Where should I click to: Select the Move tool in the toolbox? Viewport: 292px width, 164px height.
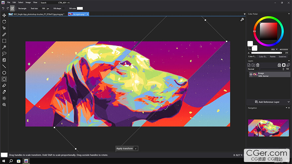coord(4,15)
